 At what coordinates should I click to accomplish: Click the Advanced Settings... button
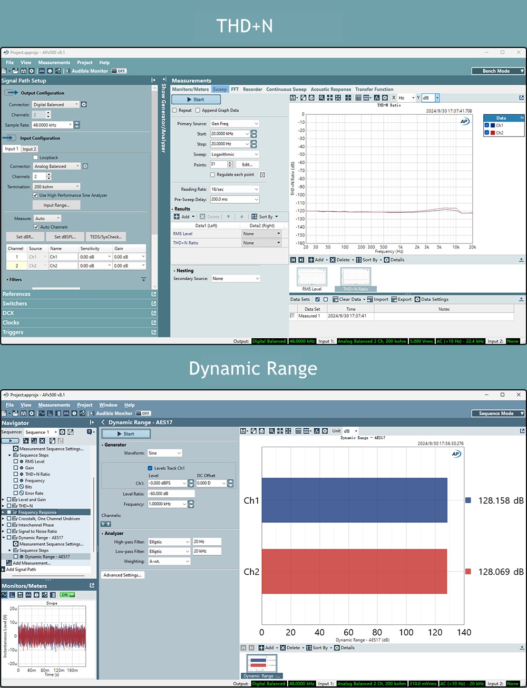pyautogui.click(x=122, y=575)
